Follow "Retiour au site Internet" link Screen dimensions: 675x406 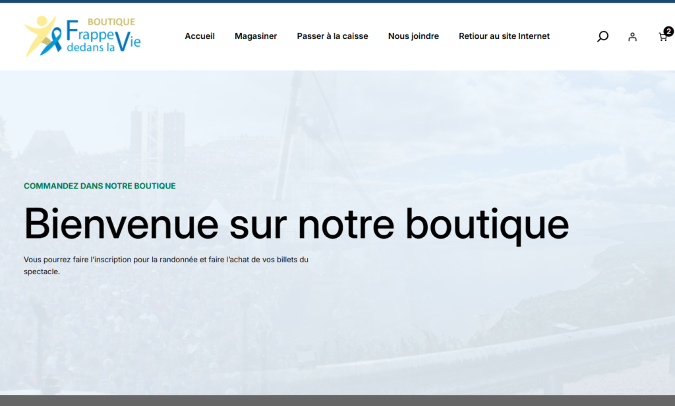tap(504, 36)
